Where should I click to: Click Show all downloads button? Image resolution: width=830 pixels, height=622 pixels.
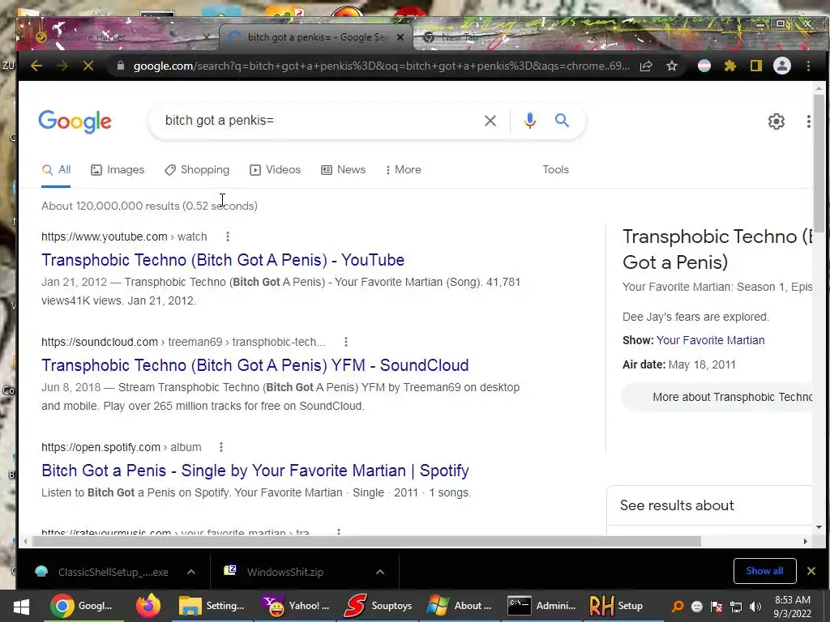coord(764,571)
